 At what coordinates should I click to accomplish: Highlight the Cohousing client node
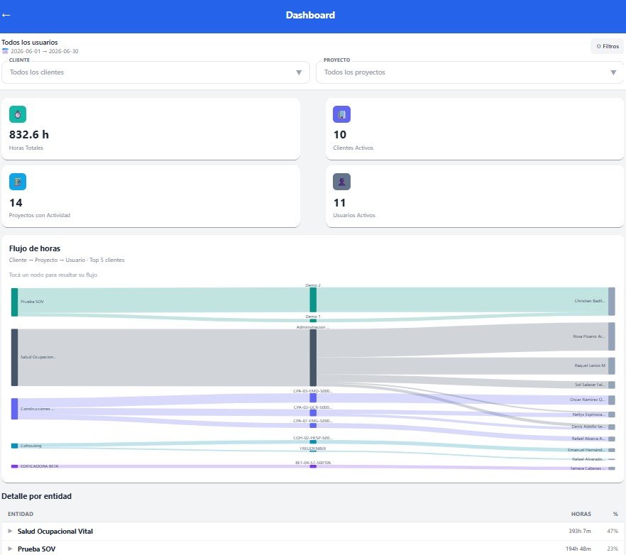[14, 446]
